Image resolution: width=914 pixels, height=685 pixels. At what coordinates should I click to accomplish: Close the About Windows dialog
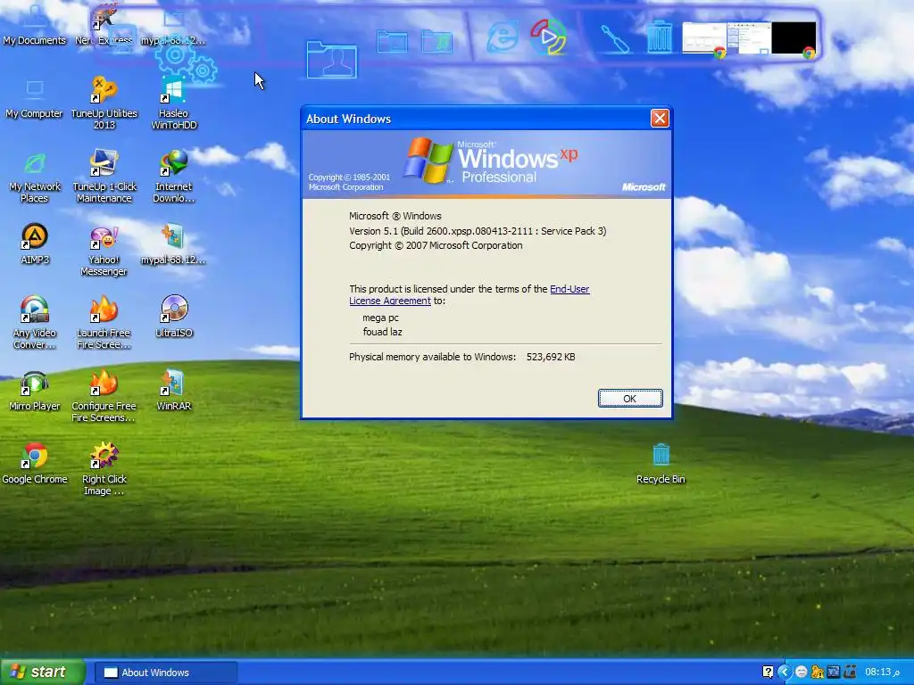pyautogui.click(x=660, y=119)
